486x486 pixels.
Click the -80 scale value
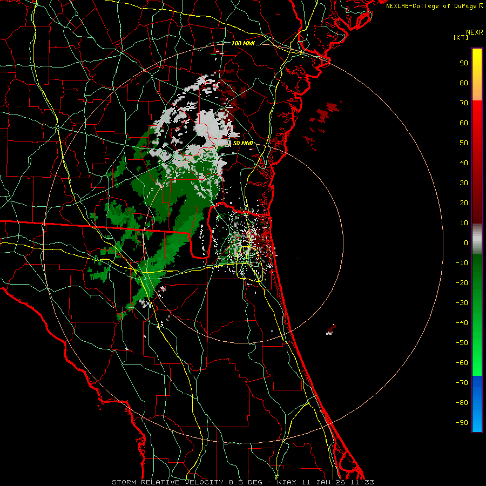tap(462, 403)
